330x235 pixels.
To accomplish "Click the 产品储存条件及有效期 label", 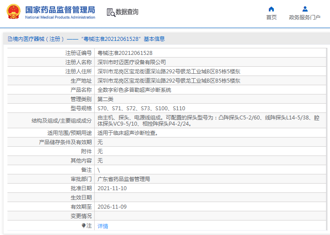I will tap(65, 142).
